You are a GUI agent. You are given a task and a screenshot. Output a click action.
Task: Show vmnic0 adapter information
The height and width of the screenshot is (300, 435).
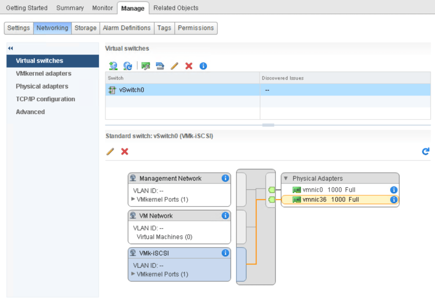[x=394, y=190]
